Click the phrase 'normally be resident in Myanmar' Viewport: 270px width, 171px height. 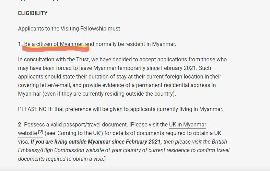point(136,44)
